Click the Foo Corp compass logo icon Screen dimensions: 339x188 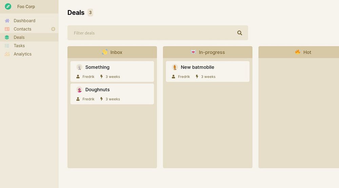[x=8, y=6]
